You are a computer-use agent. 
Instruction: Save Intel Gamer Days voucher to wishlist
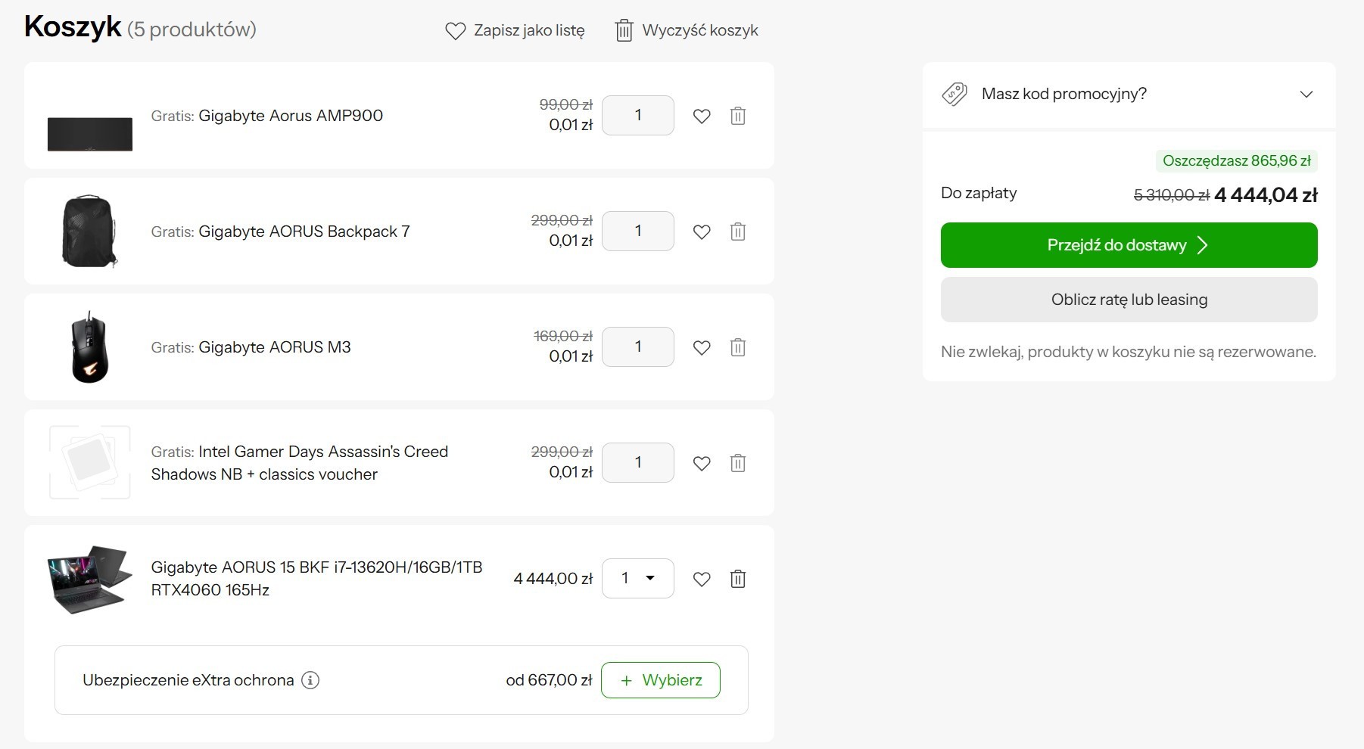point(702,463)
